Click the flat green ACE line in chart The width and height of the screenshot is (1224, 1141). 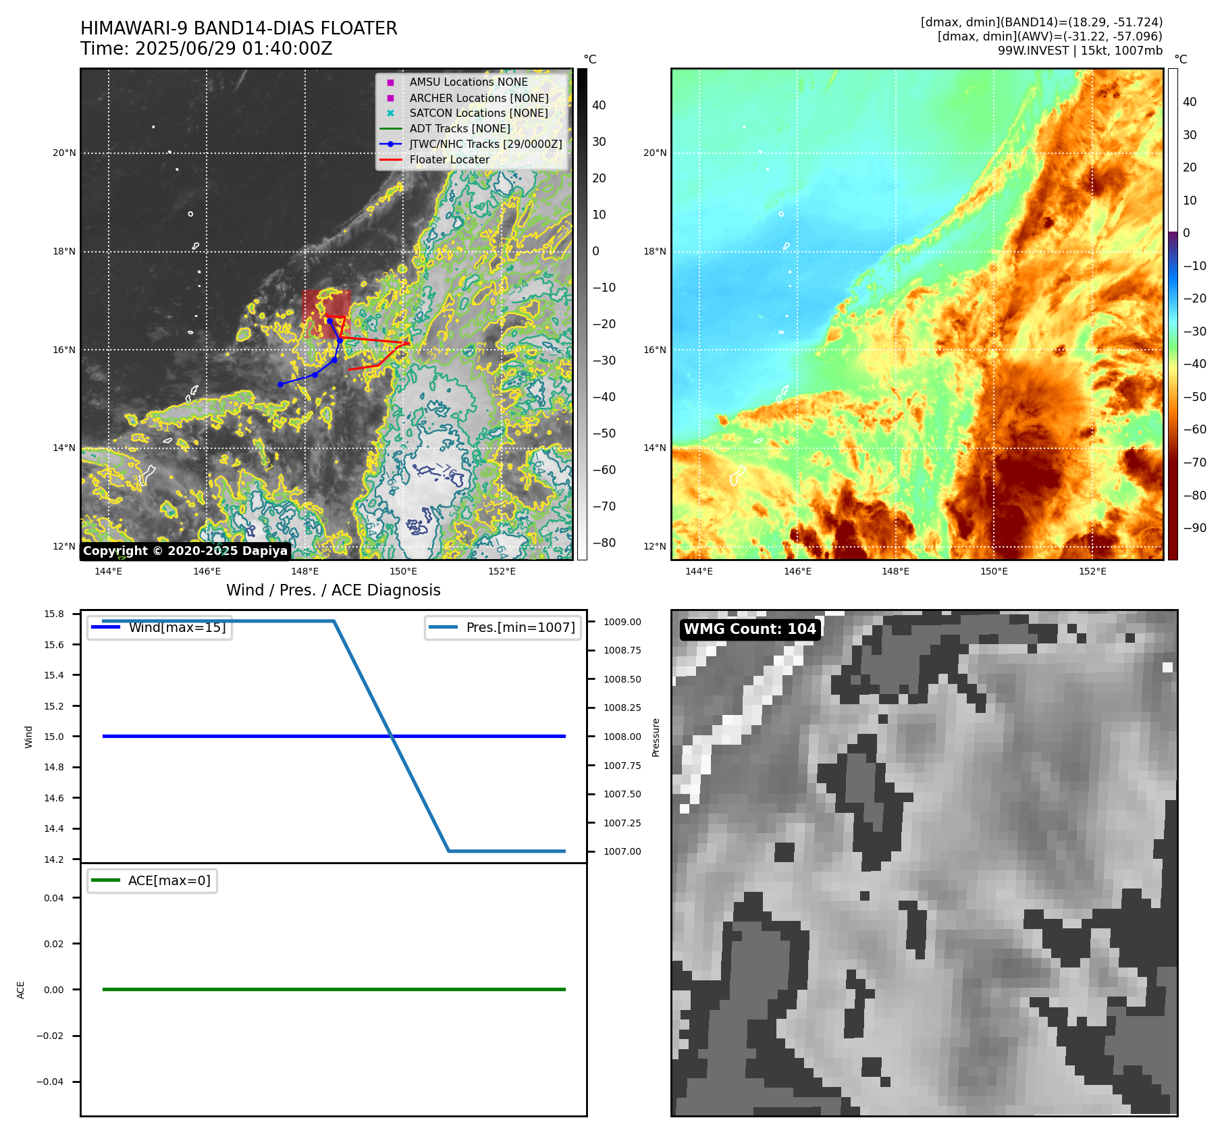[x=334, y=989]
